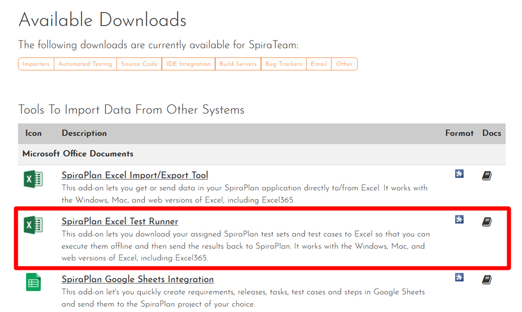Select the IDE Integration filter
This screenshot has height=312, width=522.
[x=189, y=64]
